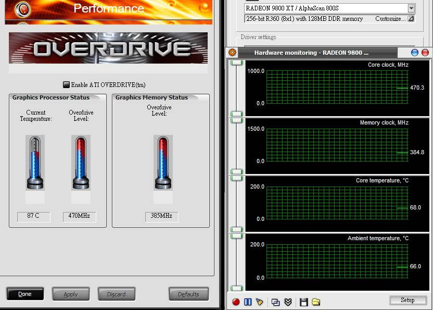Screen dimensions: 433x310
Task: Click the blue round button in Hardware monitoring title bar
Action: 414,53
